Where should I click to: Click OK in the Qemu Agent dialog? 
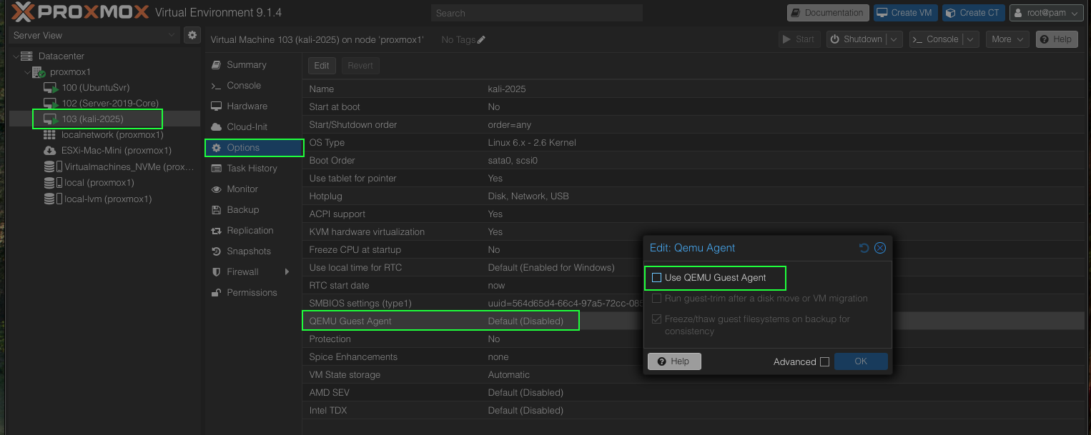coord(860,361)
